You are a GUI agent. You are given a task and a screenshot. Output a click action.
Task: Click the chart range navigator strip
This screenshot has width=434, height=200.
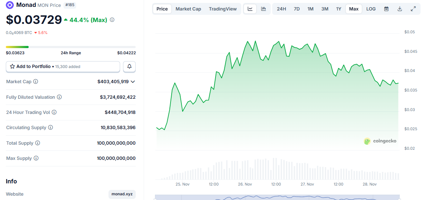(277, 197)
